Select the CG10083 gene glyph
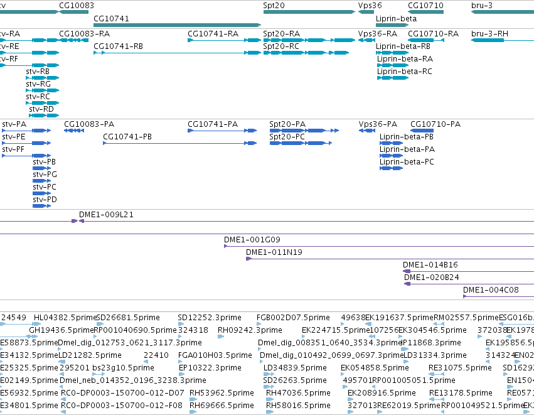The image size is (534, 415). tap(74, 12)
